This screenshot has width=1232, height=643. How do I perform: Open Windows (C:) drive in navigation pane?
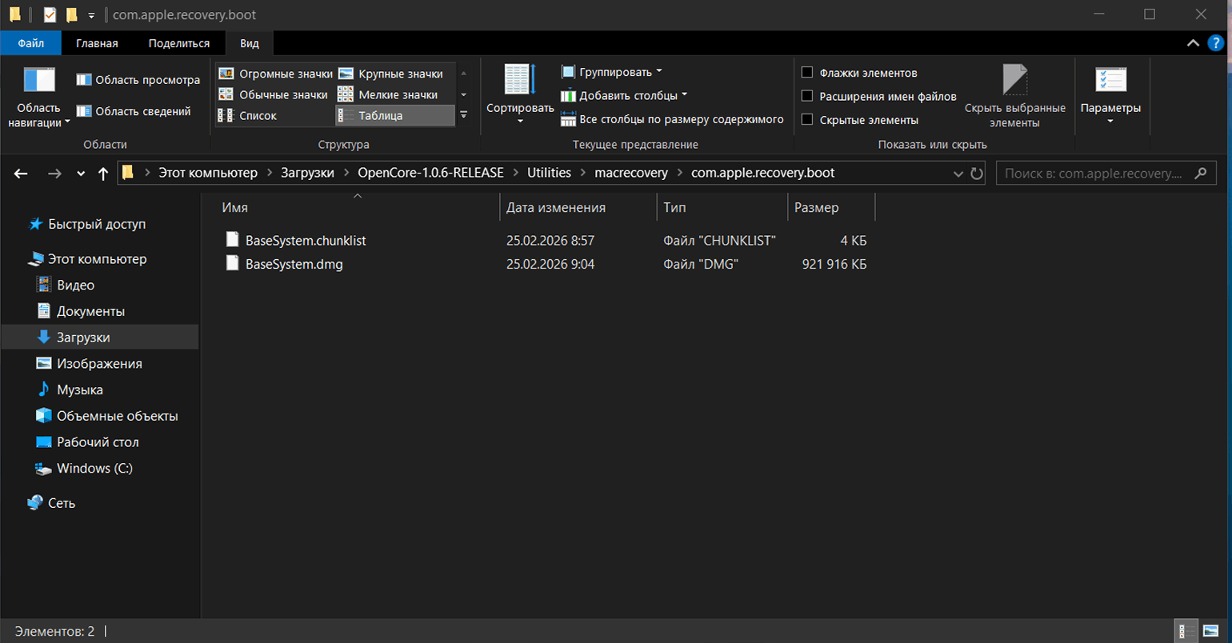[94, 468]
